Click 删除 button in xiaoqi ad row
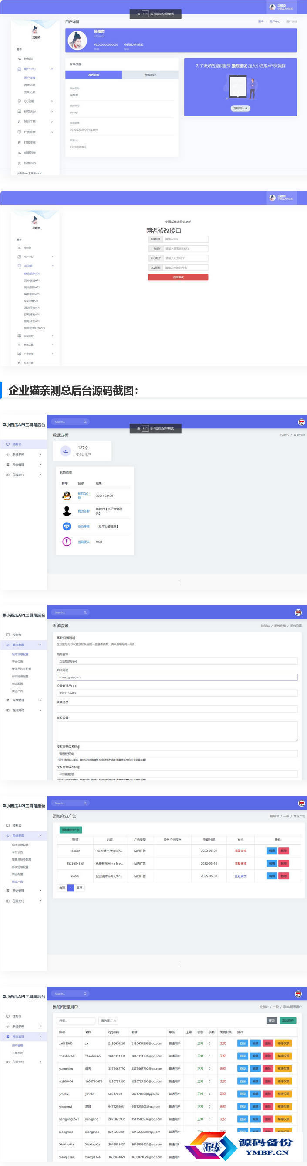Image resolution: width=307 pixels, height=1166 pixels. [x=283, y=876]
